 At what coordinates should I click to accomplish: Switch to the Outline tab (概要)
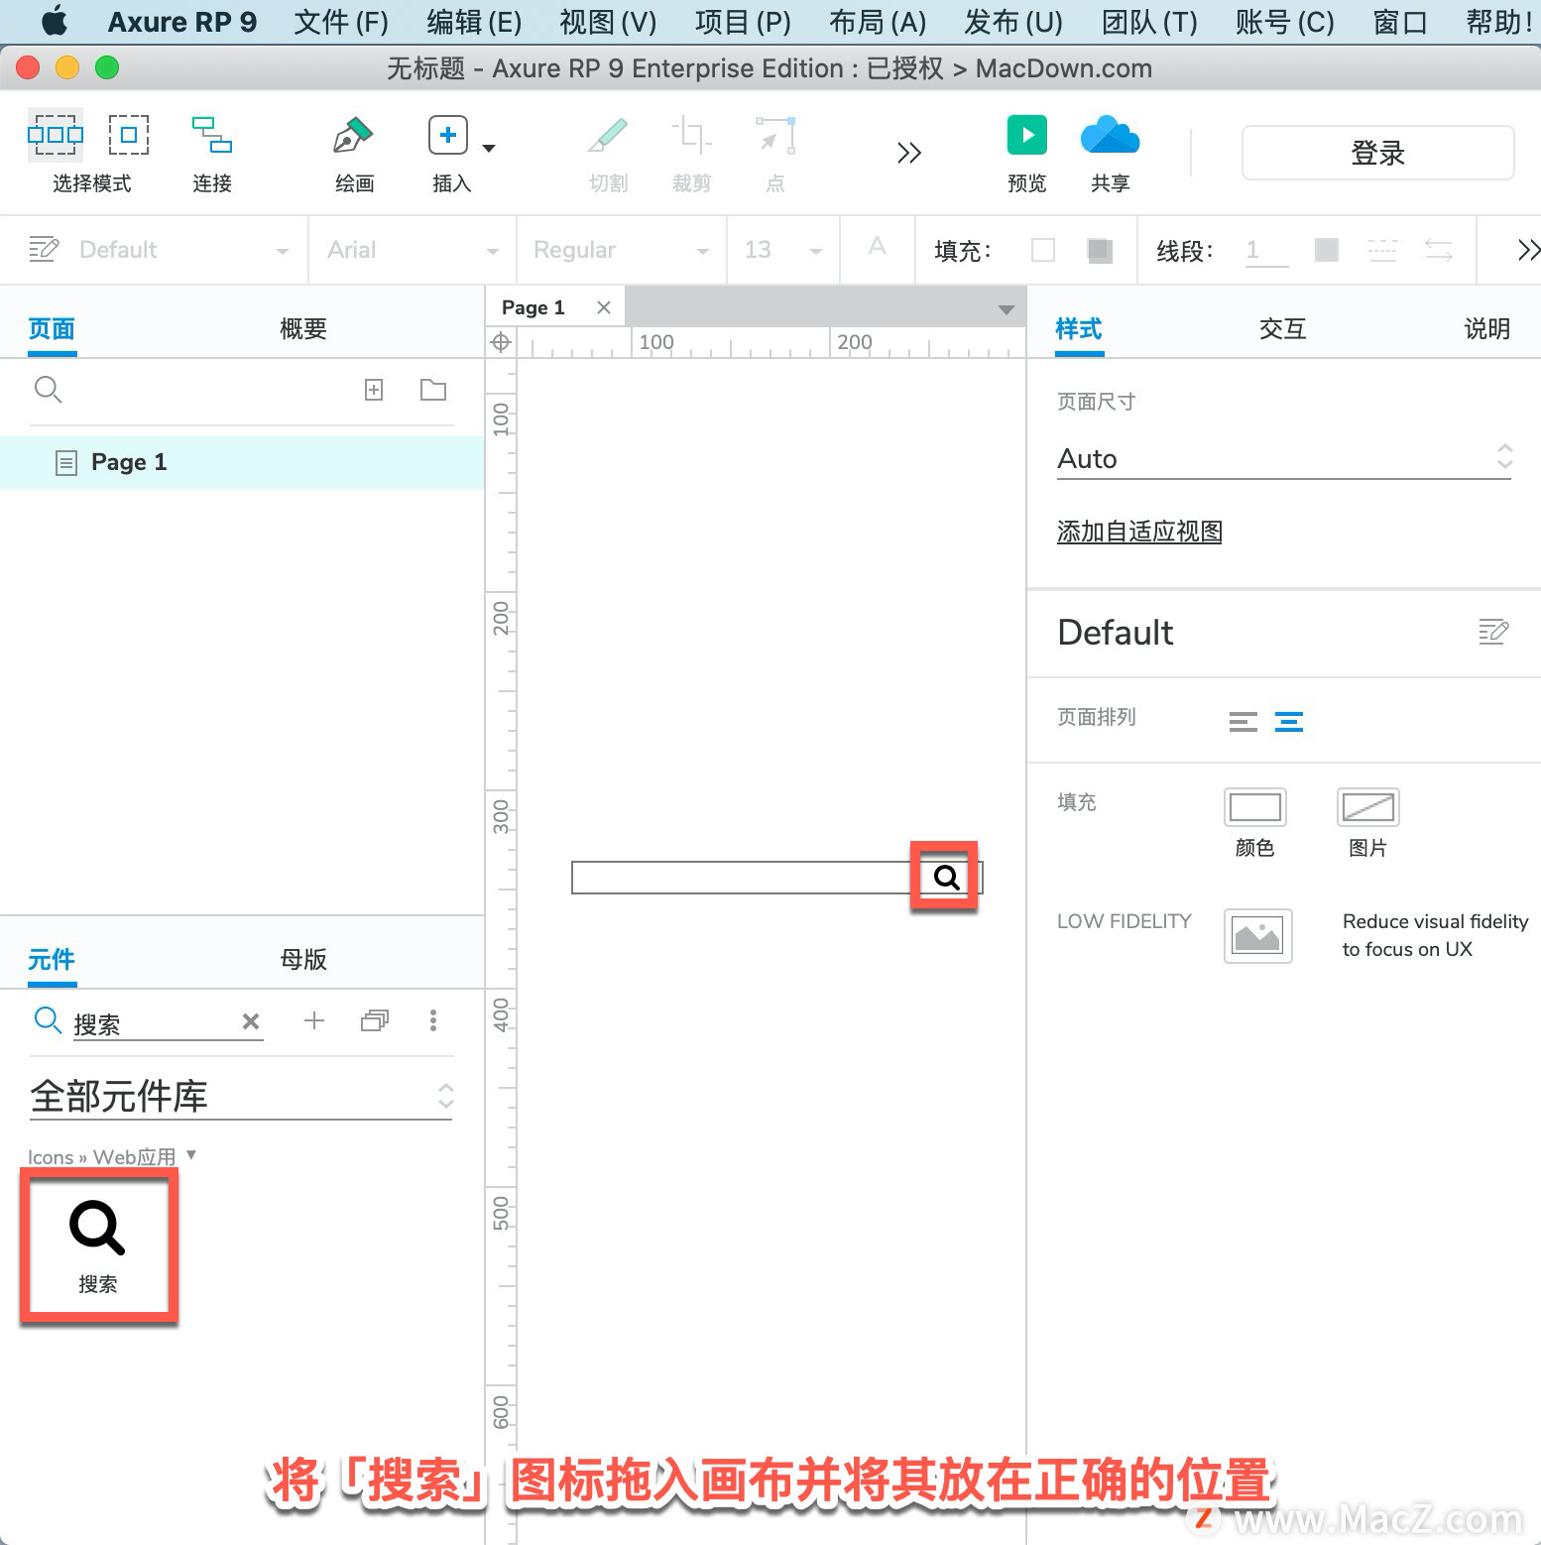[303, 328]
